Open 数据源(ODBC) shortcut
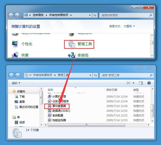This screenshot has width=161, height=145. (x=61, y=111)
